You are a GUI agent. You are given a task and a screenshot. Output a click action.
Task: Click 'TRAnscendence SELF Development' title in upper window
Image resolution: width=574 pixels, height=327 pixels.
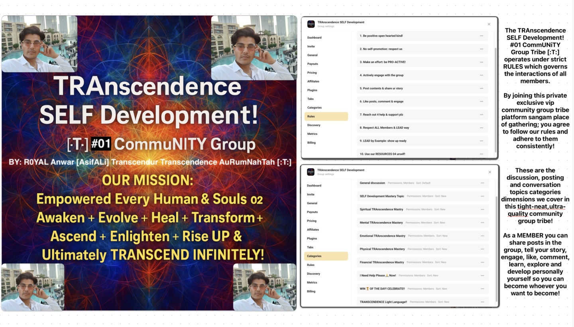(341, 22)
